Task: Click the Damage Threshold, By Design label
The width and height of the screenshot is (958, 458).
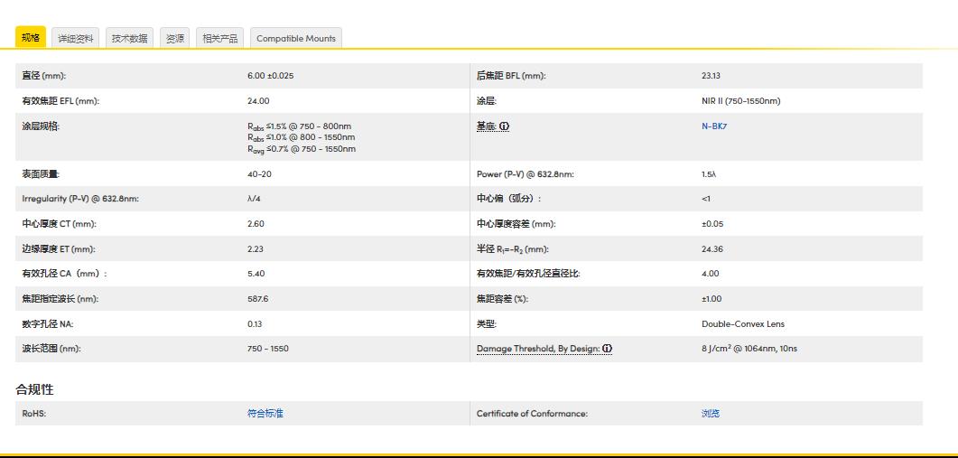Action: 538,349
